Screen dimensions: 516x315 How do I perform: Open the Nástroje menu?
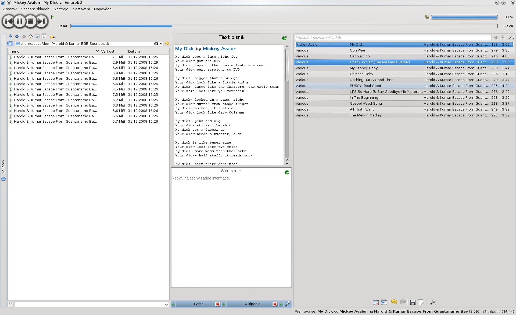pos(61,9)
